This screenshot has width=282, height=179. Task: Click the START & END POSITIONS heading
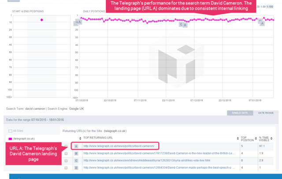28,11
